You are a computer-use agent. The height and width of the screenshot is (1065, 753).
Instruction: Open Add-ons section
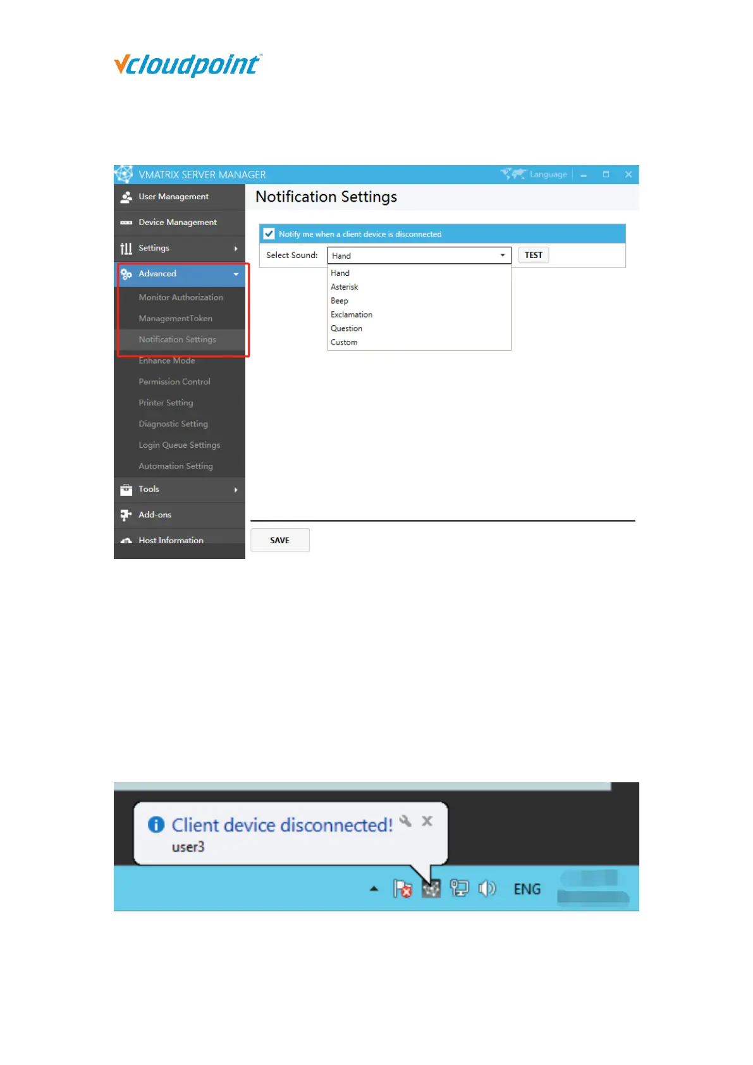point(180,515)
